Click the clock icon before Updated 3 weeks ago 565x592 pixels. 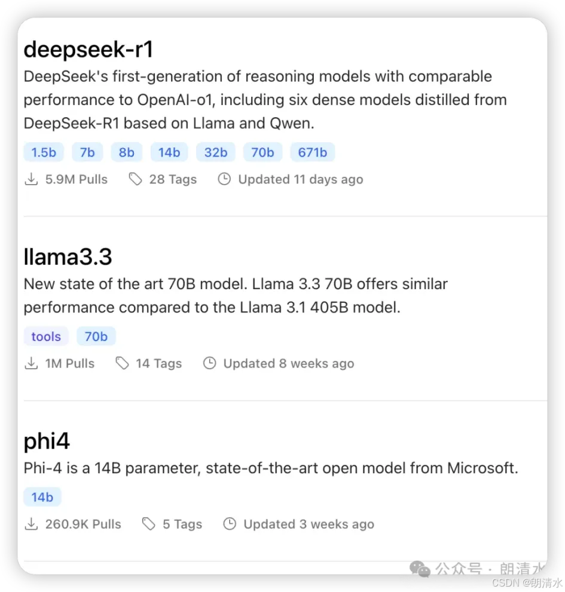click(x=230, y=524)
